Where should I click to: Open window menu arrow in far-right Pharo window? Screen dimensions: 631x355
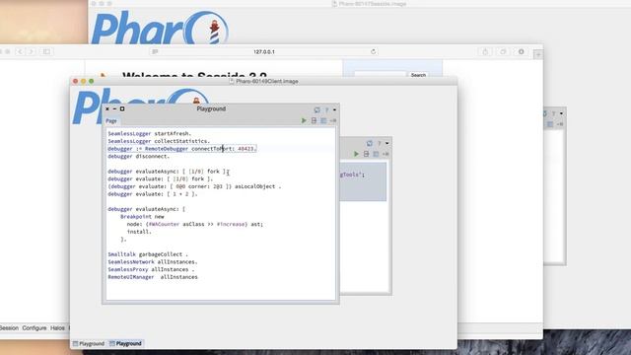(561, 113)
